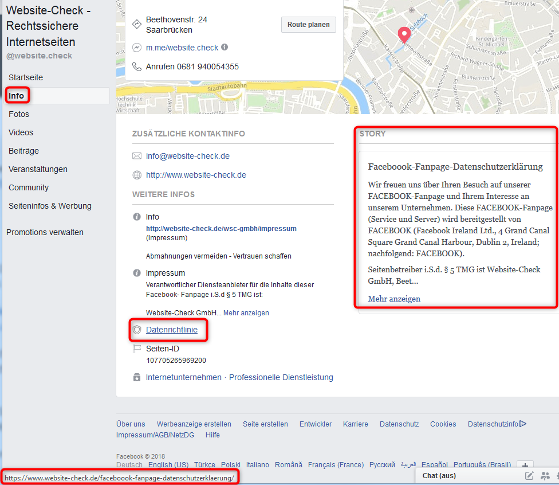Switch language to Română
Viewport: 559px width, 485px height.
coord(289,465)
